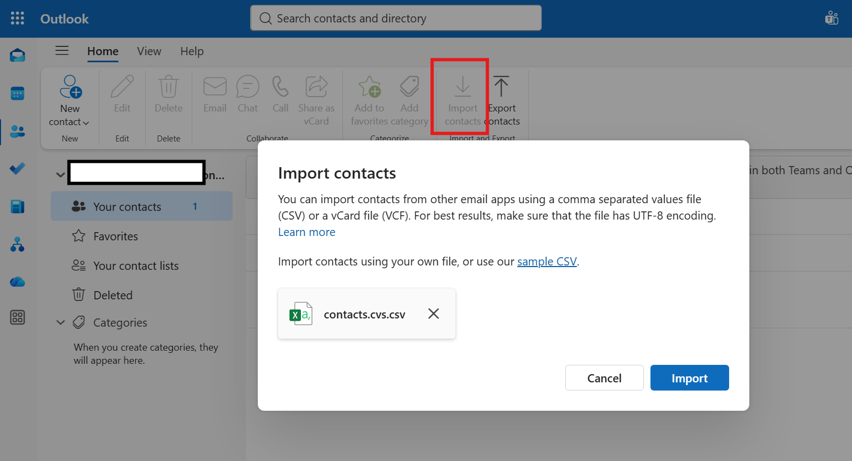Switch to the View tab
852x461 pixels.
coord(149,51)
